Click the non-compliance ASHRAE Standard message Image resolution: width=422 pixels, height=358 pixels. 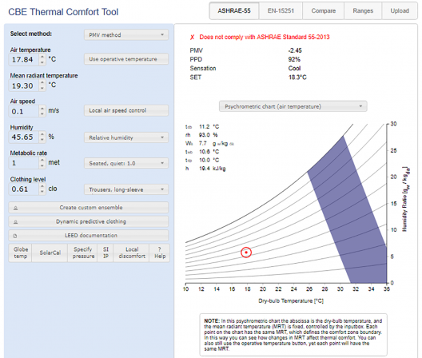pyautogui.click(x=265, y=37)
